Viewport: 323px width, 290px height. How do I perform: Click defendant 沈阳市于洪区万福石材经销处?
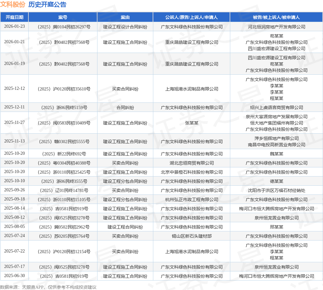click(276, 190)
